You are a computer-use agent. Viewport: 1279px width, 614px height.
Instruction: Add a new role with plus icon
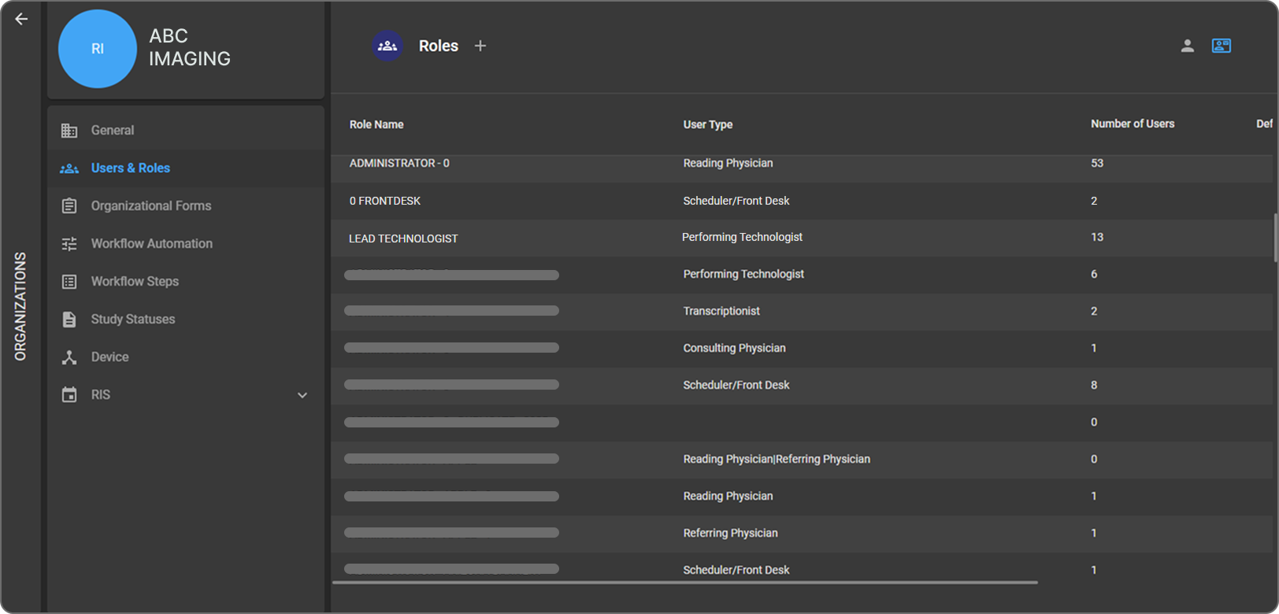click(480, 46)
